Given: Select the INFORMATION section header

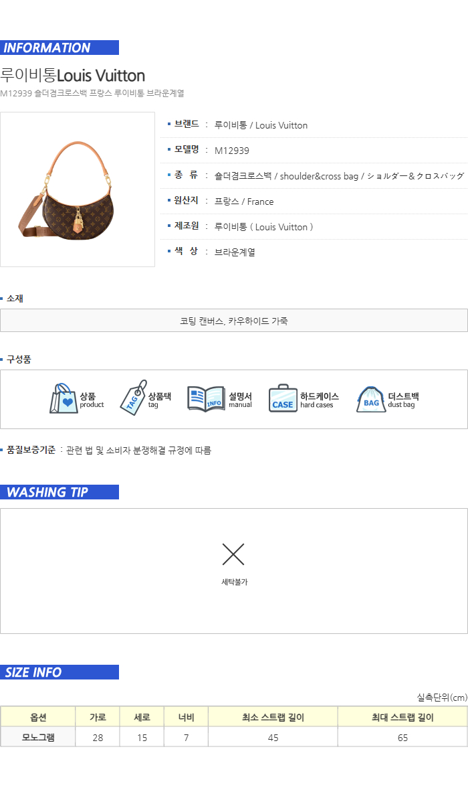Looking at the screenshot, I should point(60,48).
